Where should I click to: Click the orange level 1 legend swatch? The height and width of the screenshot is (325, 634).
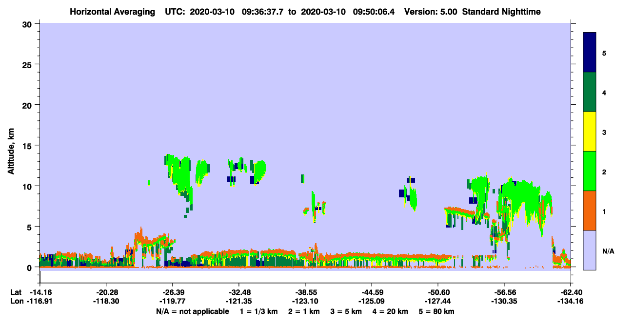coord(590,210)
